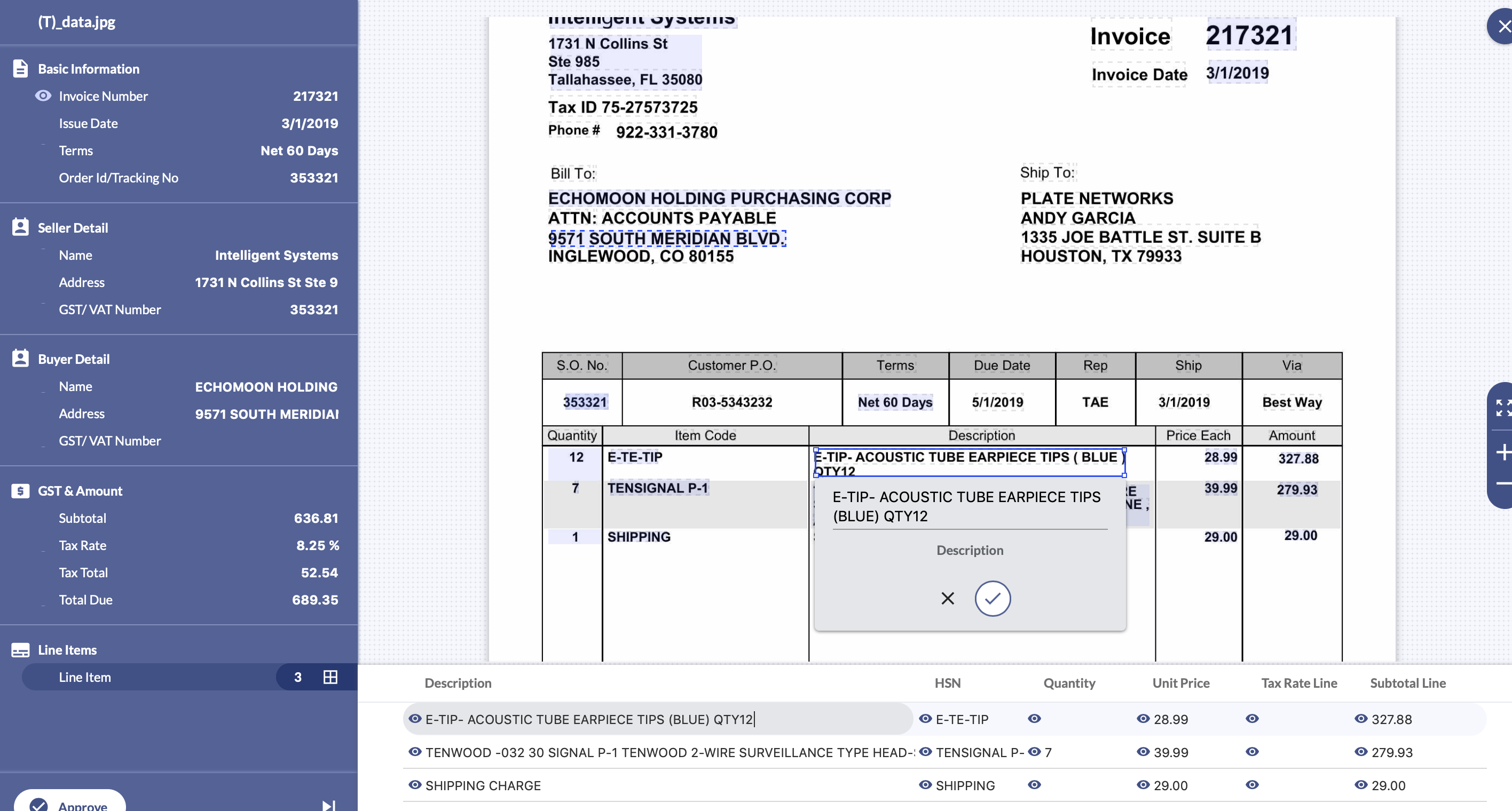Click the Subtotal Line column header
Viewport: 1512px width, 811px height.
tap(1407, 683)
